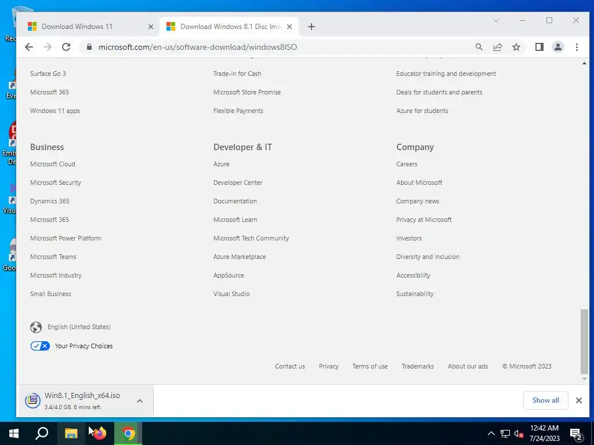Click the forward navigation arrow

(x=48, y=47)
